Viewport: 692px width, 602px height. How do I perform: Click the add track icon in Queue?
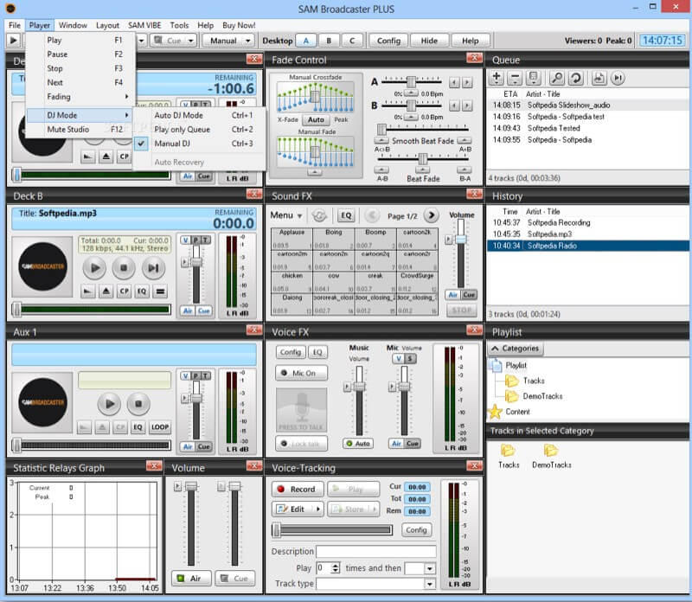click(x=497, y=78)
